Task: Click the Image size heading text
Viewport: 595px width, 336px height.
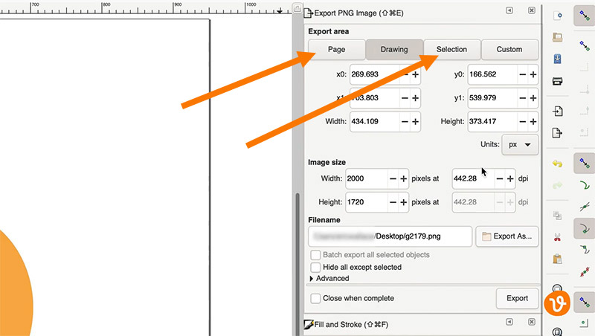Action: 327,162
